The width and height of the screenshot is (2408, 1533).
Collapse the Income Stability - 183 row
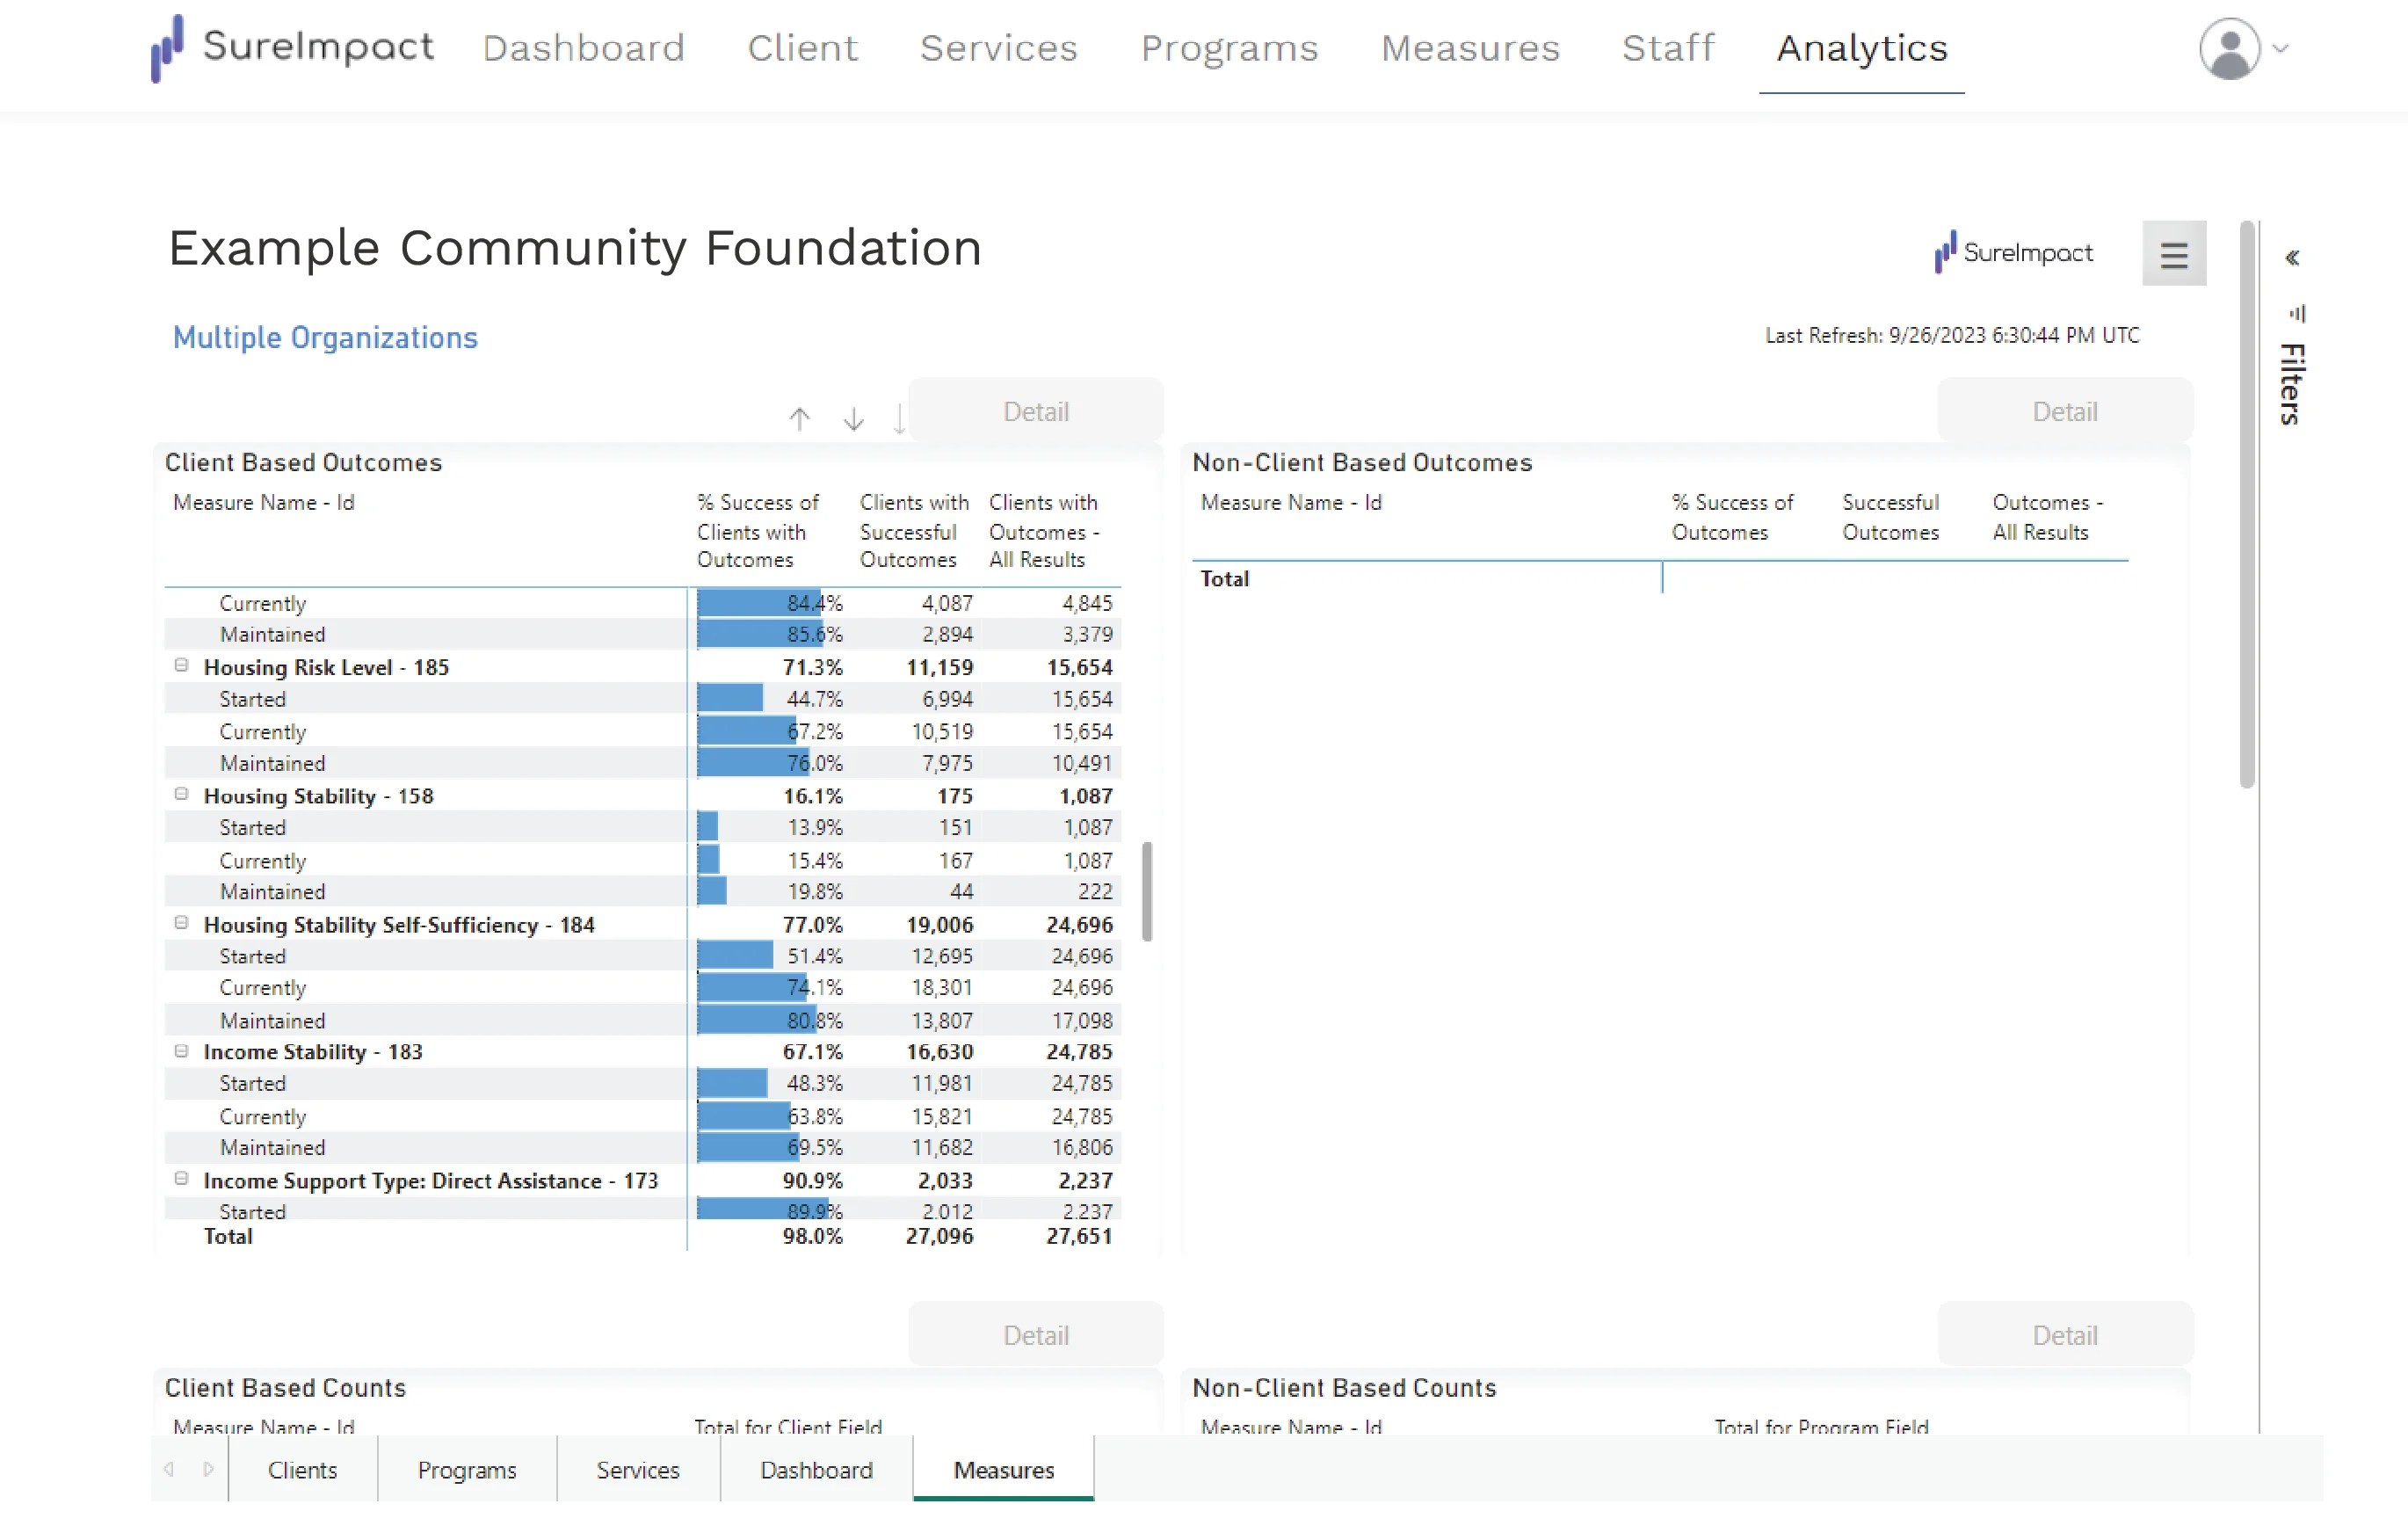point(181,1051)
